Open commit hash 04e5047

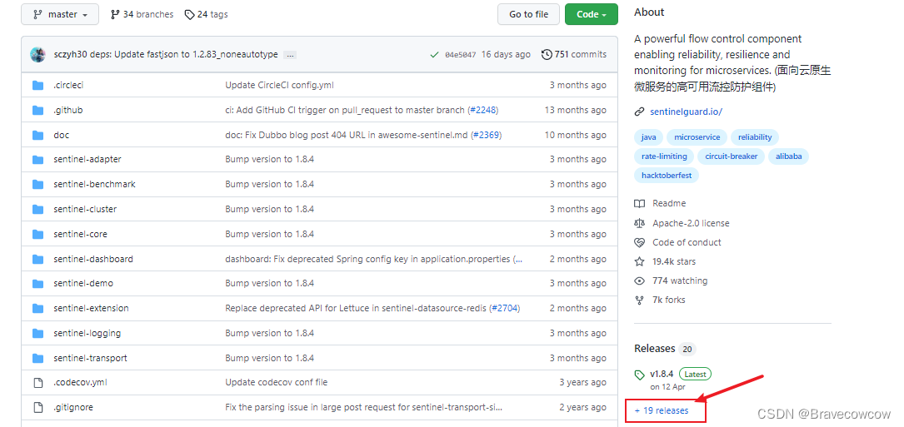461,55
